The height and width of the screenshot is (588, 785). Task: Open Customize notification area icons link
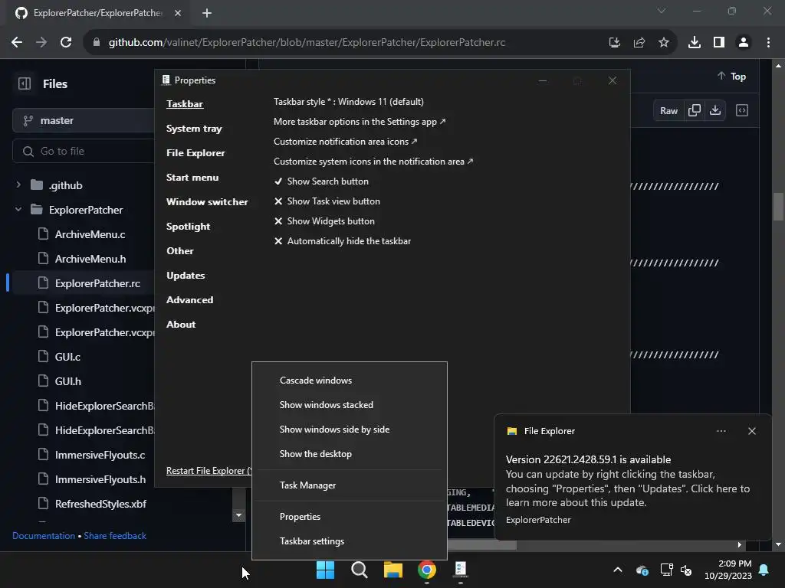coord(345,142)
